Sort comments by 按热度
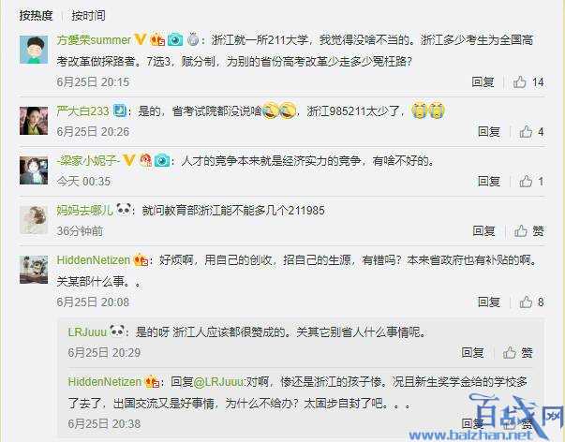The image size is (565, 442). pos(36,16)
